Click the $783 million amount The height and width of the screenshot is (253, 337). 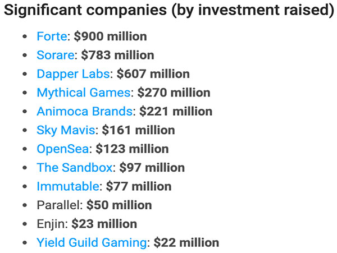coord(117,55)
